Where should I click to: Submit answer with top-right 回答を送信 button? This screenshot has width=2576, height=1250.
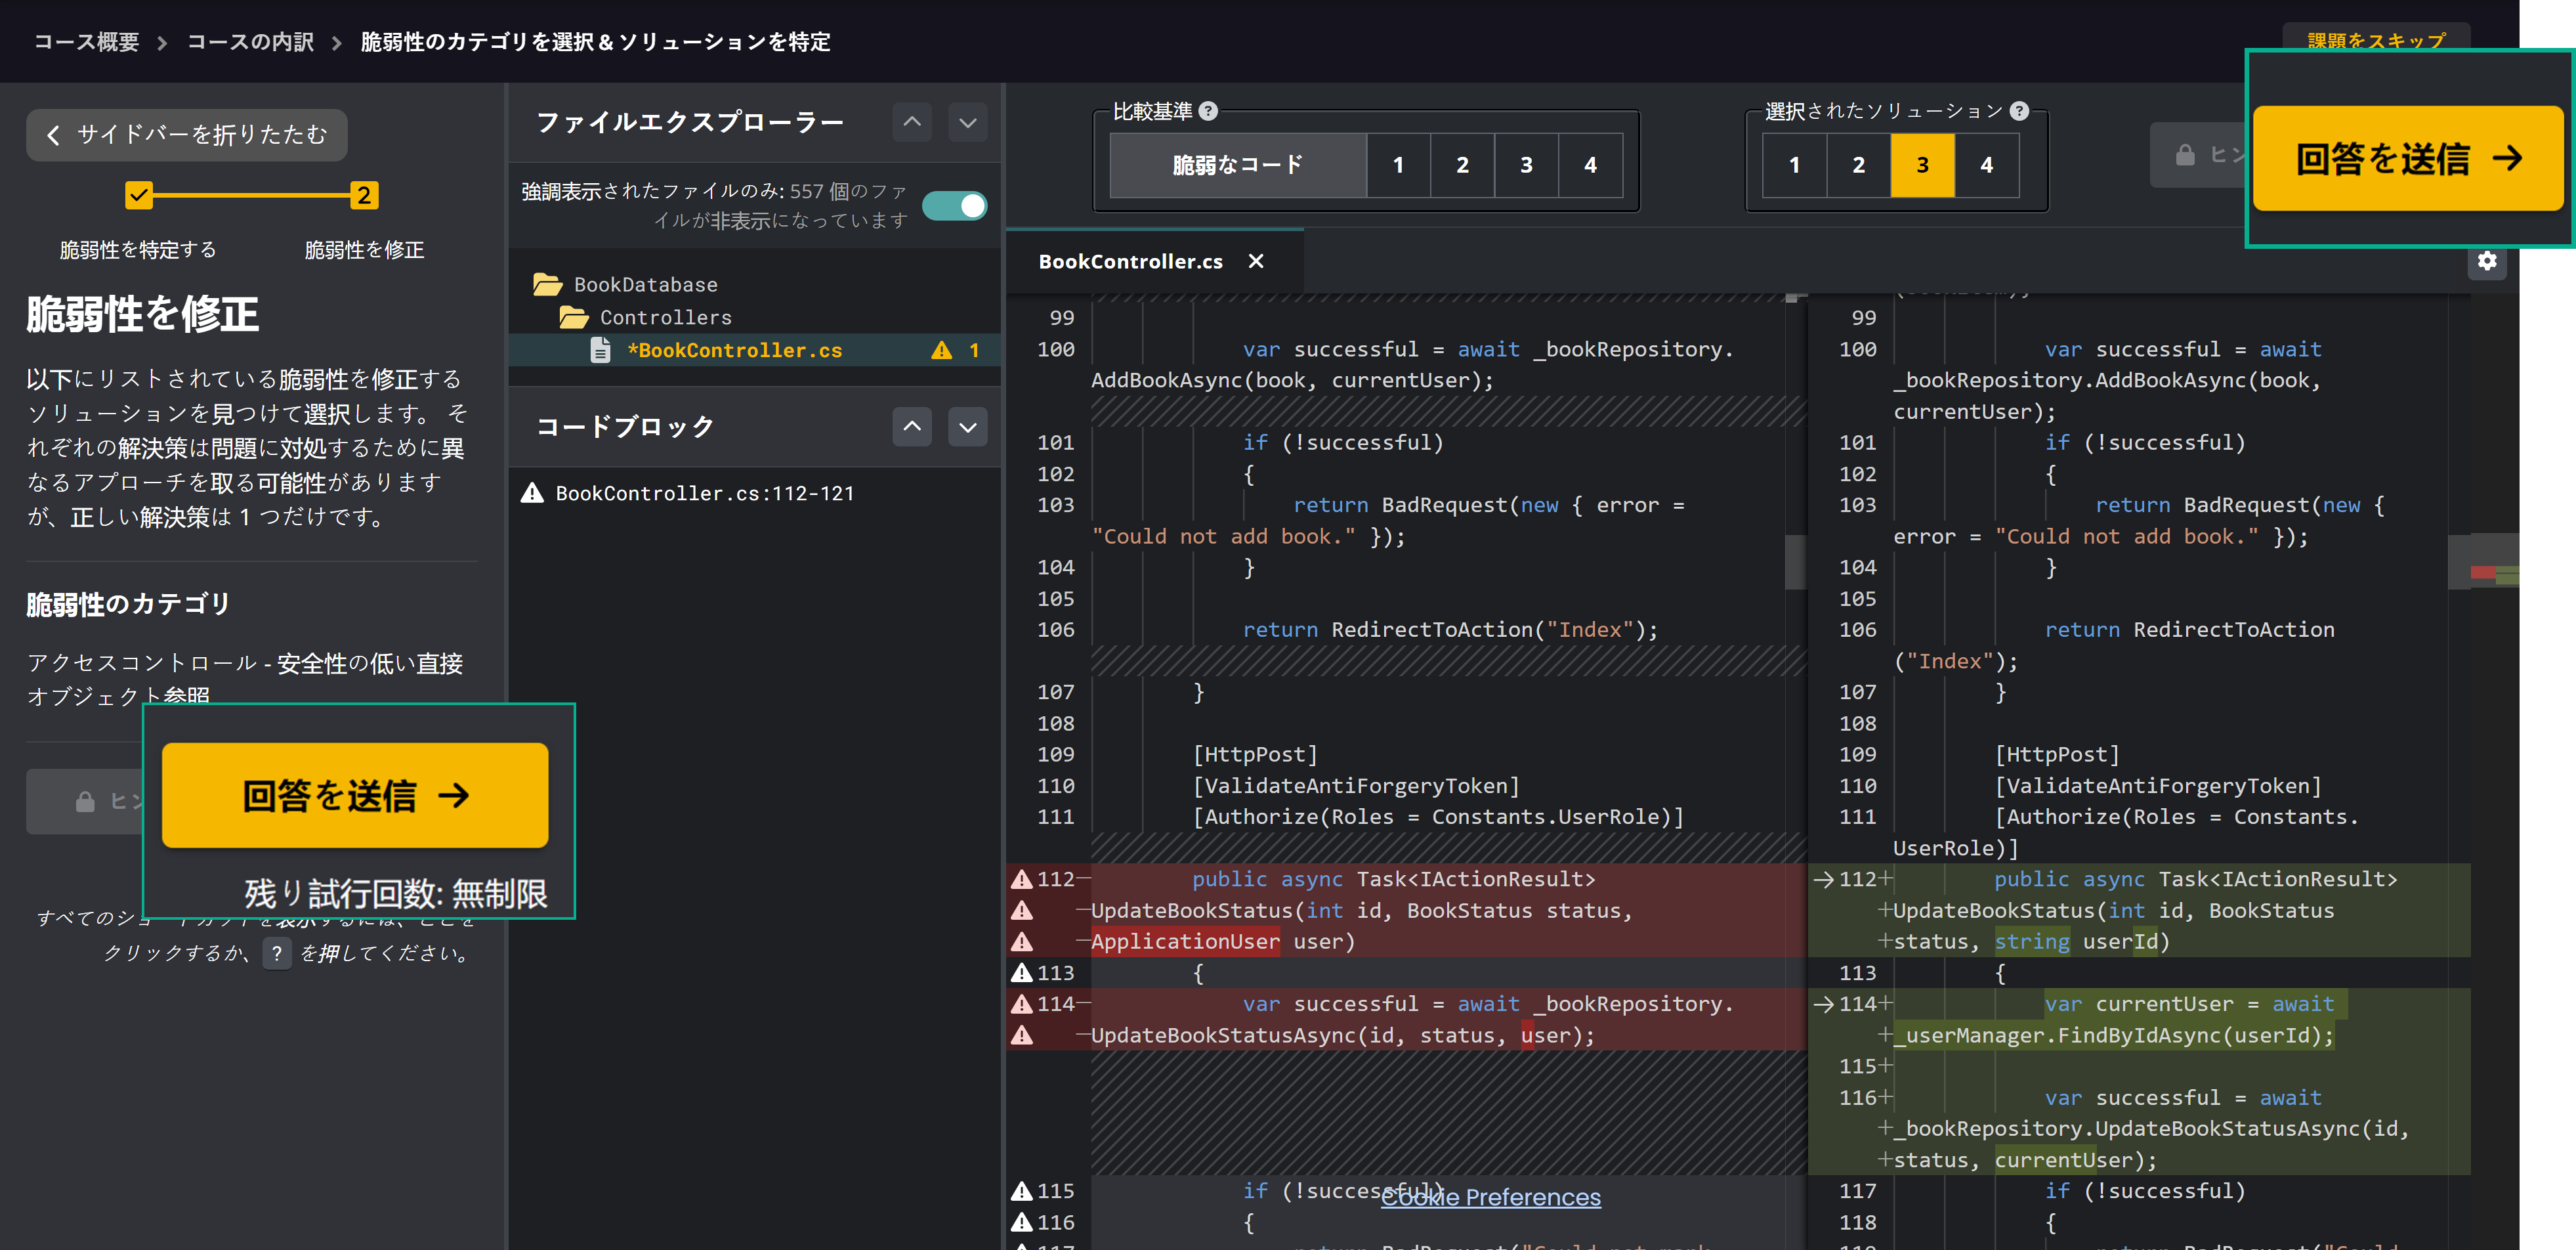click(x=2408, y=158)
